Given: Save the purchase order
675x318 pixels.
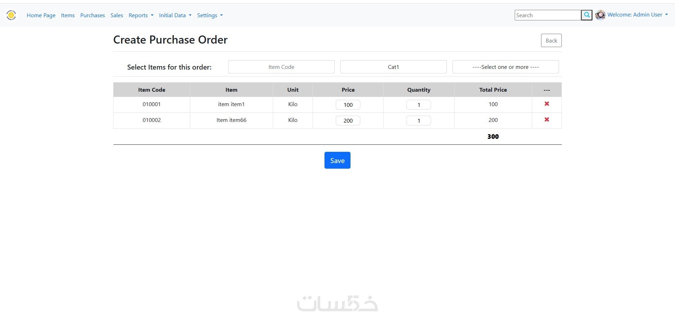Looking at the screenshot, I should point(337,160).
